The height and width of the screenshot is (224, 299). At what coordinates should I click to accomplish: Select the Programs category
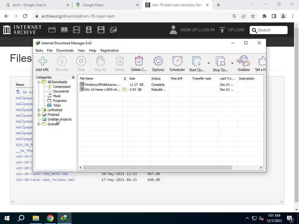pyautogui.click(x=60, y=101)
